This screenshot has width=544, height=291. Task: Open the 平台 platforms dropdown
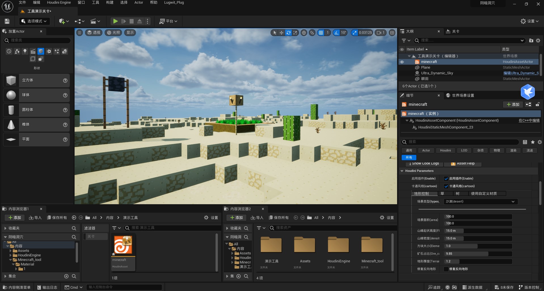click(x=168, y=21)
